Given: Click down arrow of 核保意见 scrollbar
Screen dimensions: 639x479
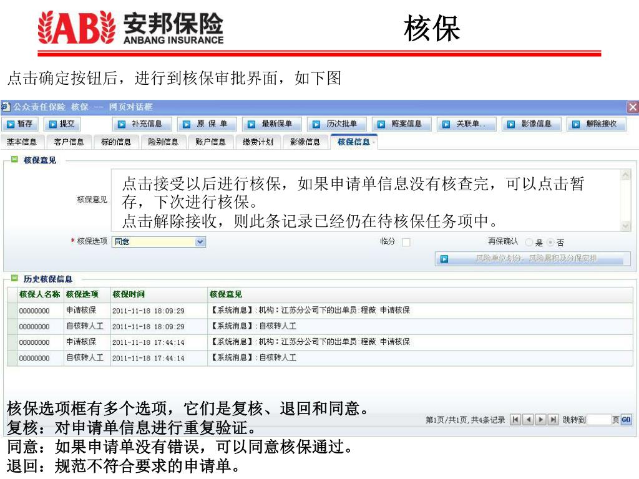Looking at the screenshot, I should [x=625, y=226].
